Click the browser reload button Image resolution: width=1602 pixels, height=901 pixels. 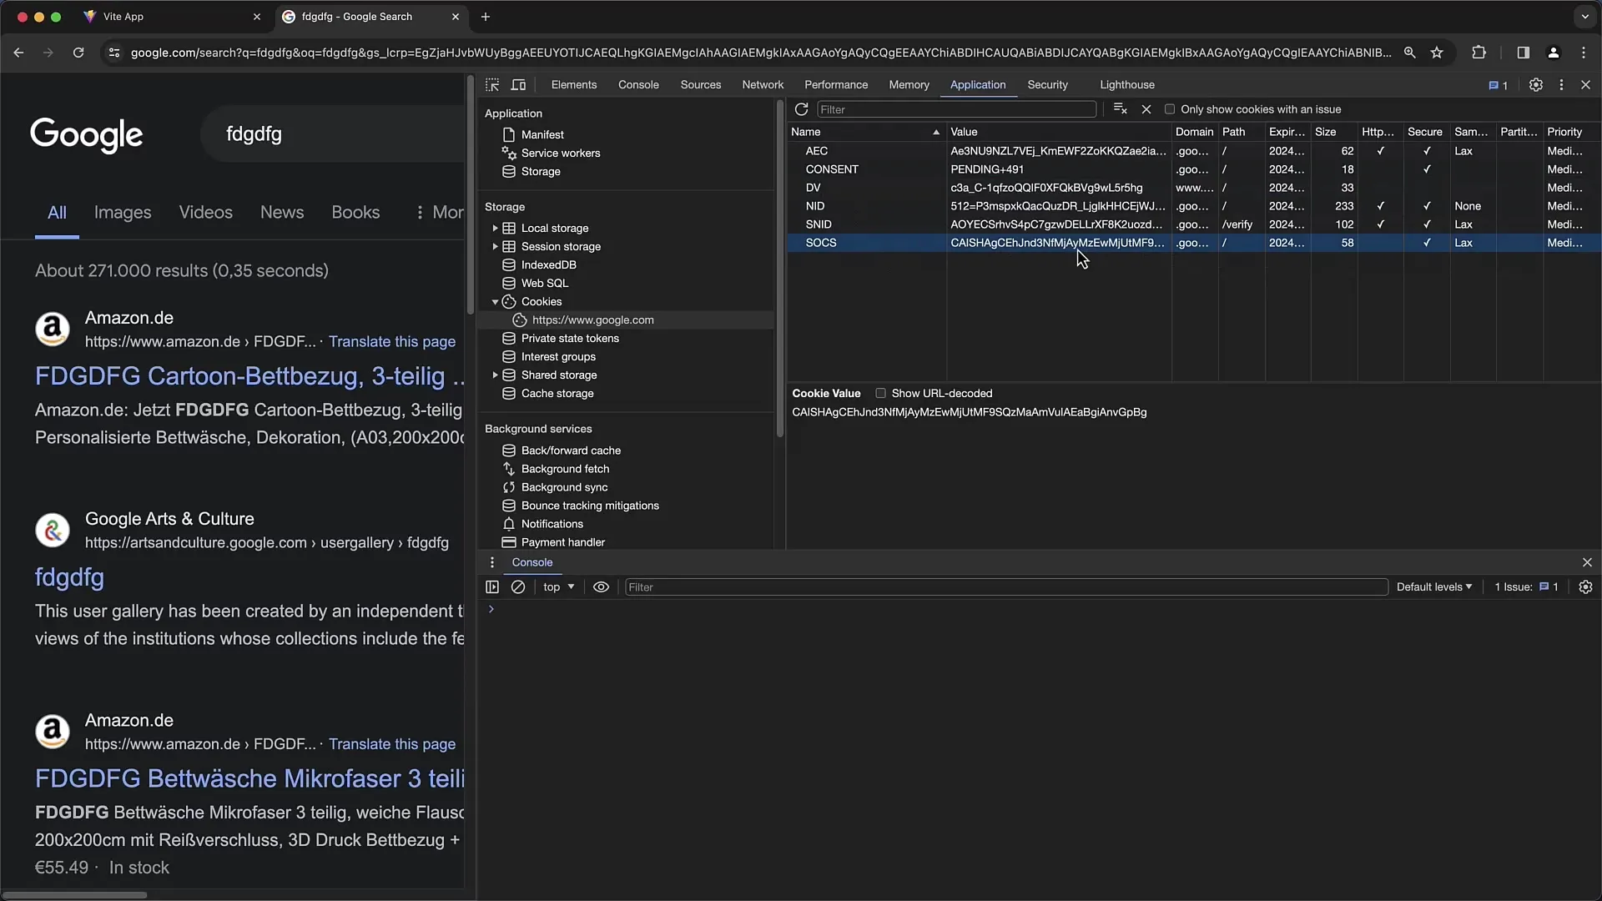(x=78, y=53)
